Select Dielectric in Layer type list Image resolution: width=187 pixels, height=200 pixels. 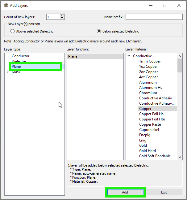pyautogui.click(x=19, y=61)
